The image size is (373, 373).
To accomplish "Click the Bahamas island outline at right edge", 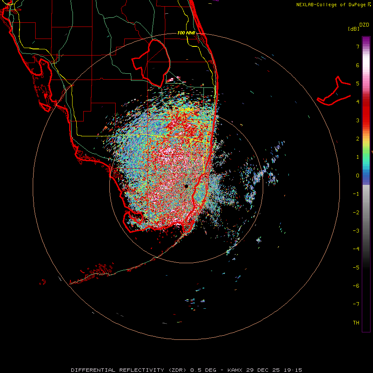I will click(334, 92).
